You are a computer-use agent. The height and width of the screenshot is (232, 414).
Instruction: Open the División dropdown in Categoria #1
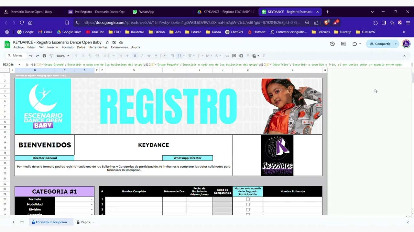tap(92, 210)
